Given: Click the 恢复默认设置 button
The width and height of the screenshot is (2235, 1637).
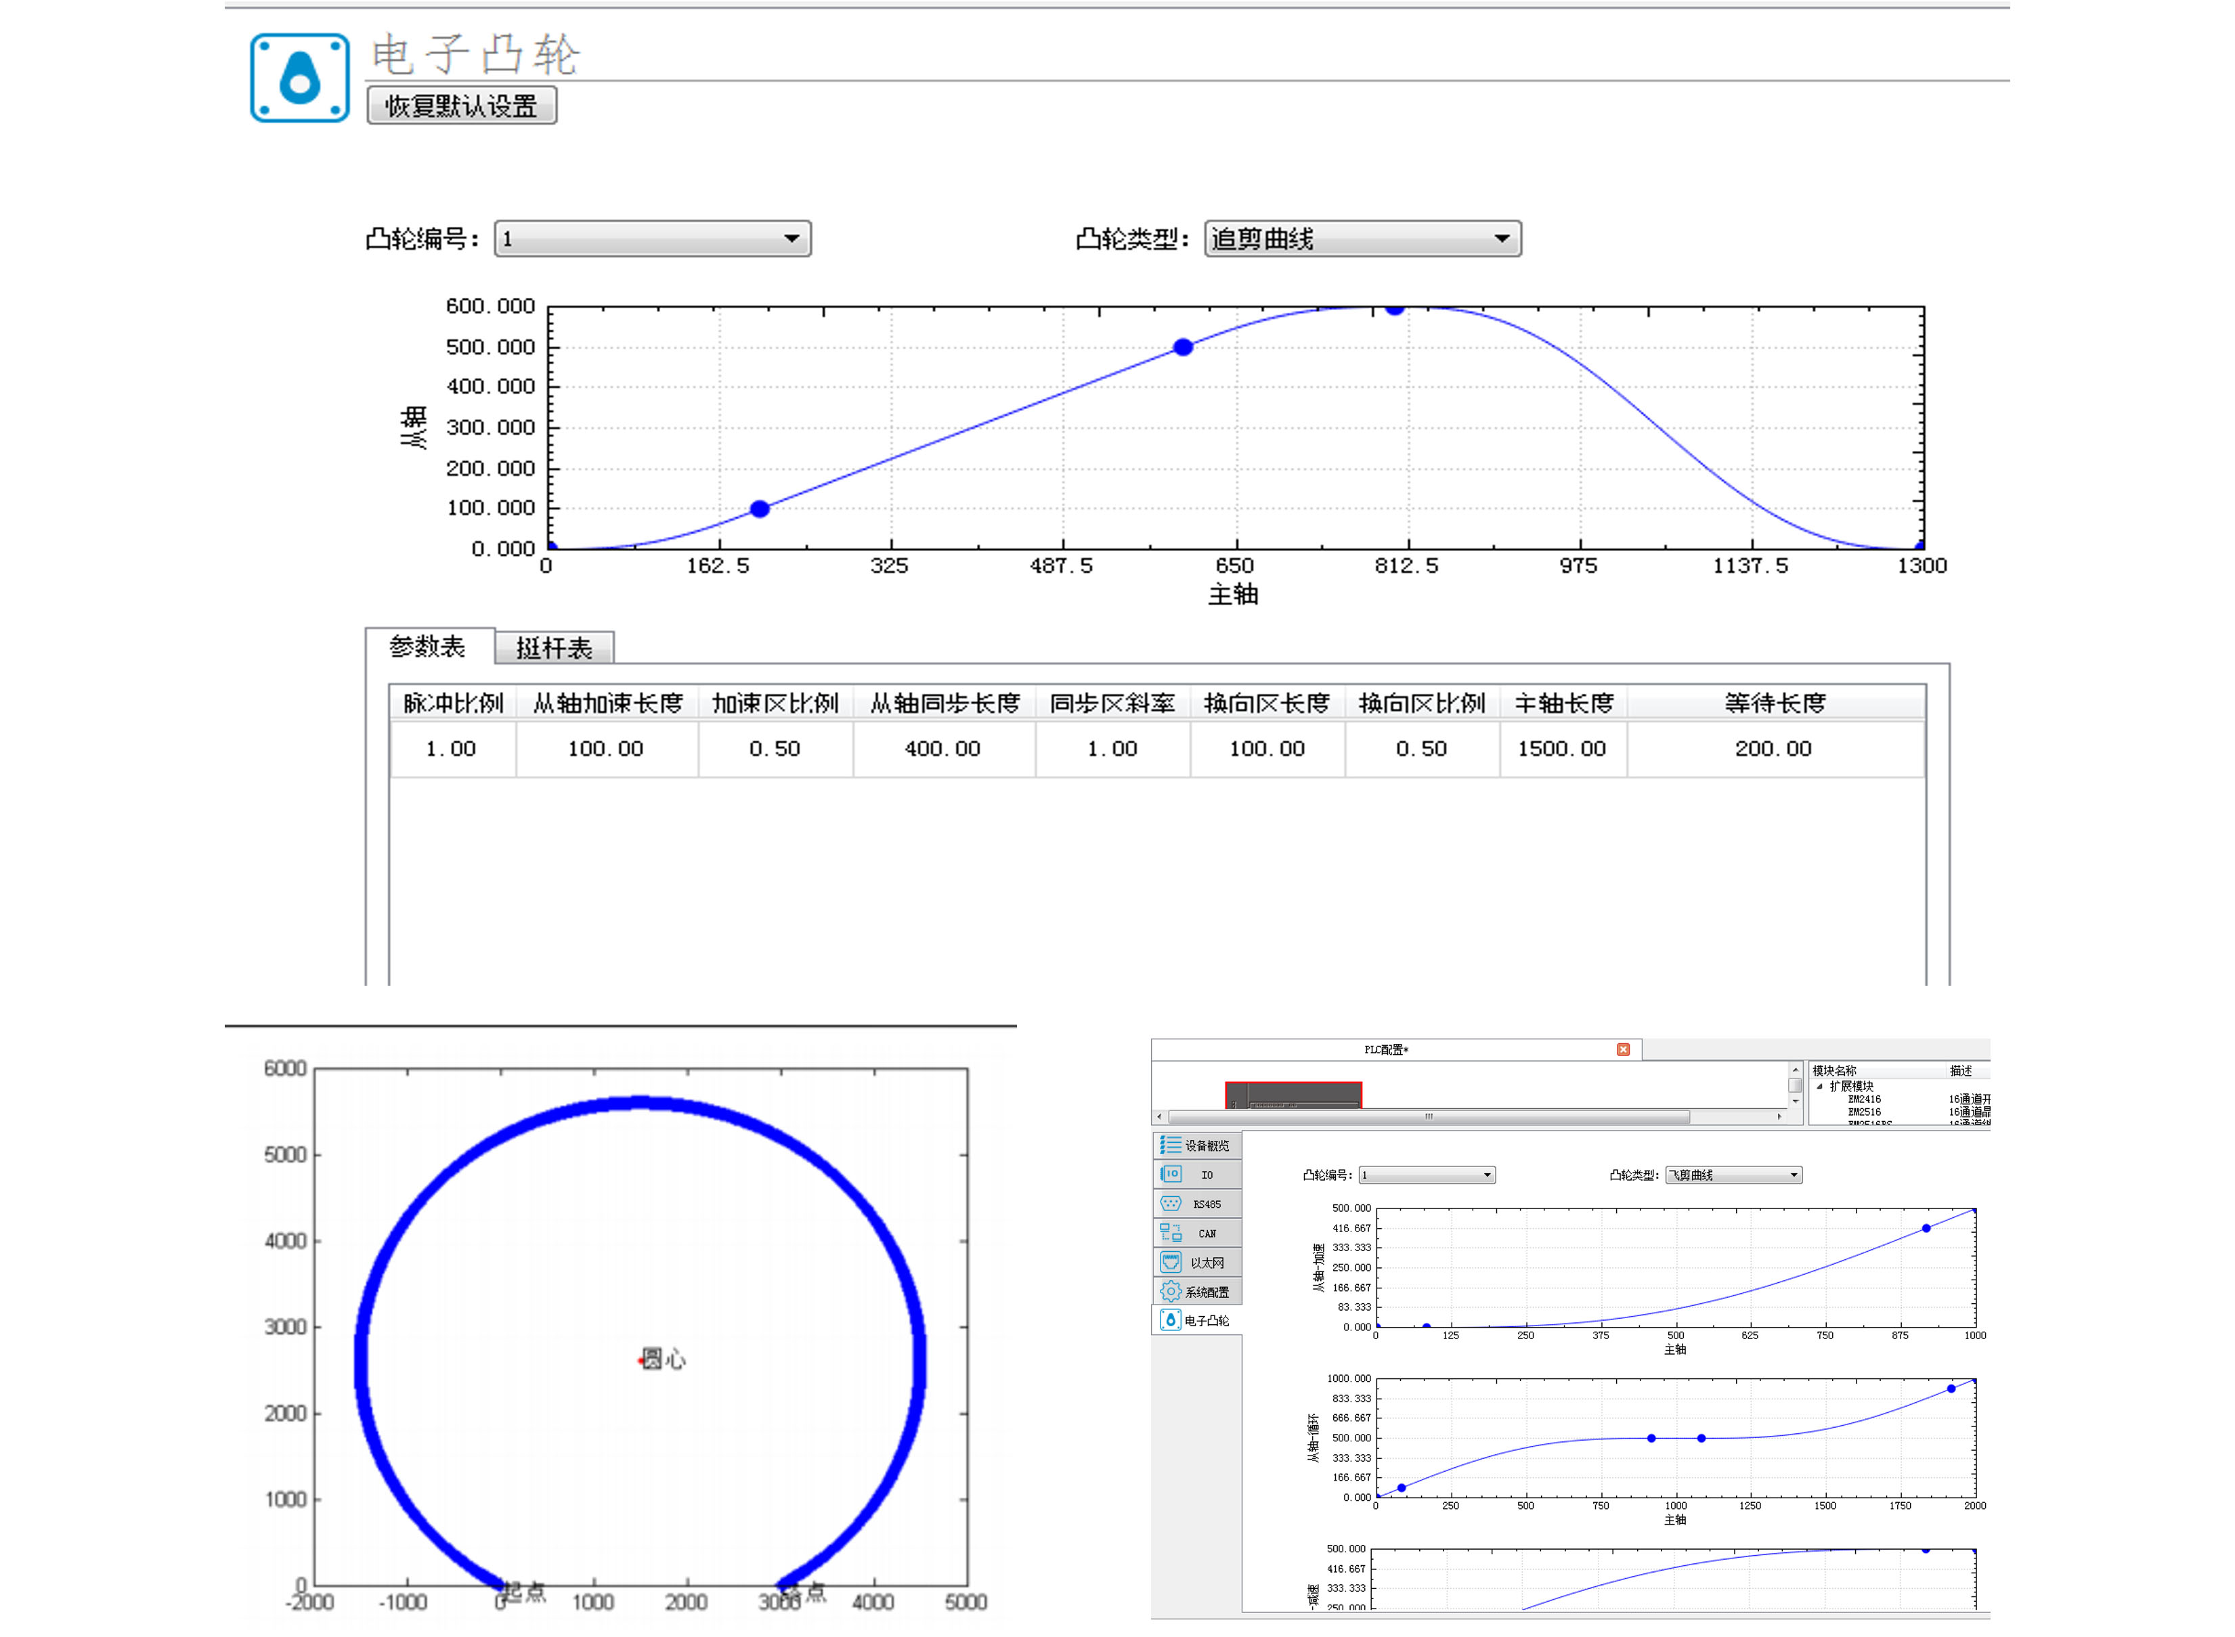Looking at the screenshot, I should [x=461, y=106].
